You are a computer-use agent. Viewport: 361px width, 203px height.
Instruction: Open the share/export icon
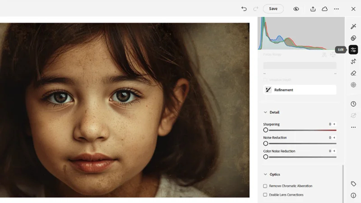(313, 9)
